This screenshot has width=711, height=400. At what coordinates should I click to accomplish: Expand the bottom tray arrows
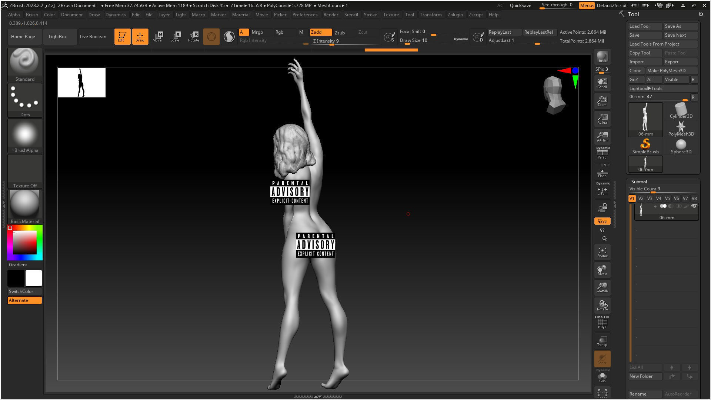click(318, 396)
